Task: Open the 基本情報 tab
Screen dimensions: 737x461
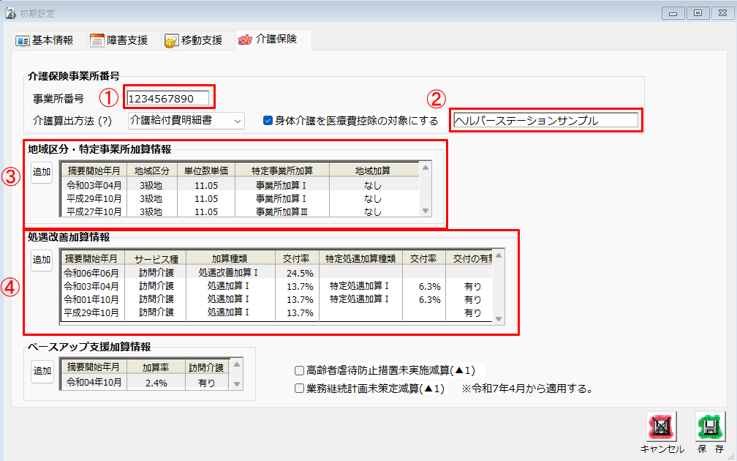Action: (45, 40)
